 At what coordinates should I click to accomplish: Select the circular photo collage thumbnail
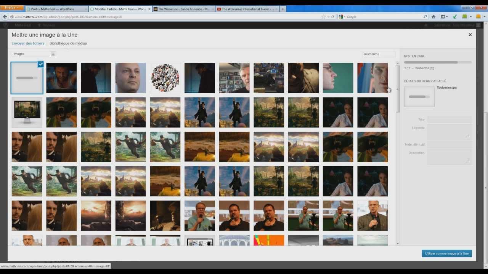click(x=165, y=78)
